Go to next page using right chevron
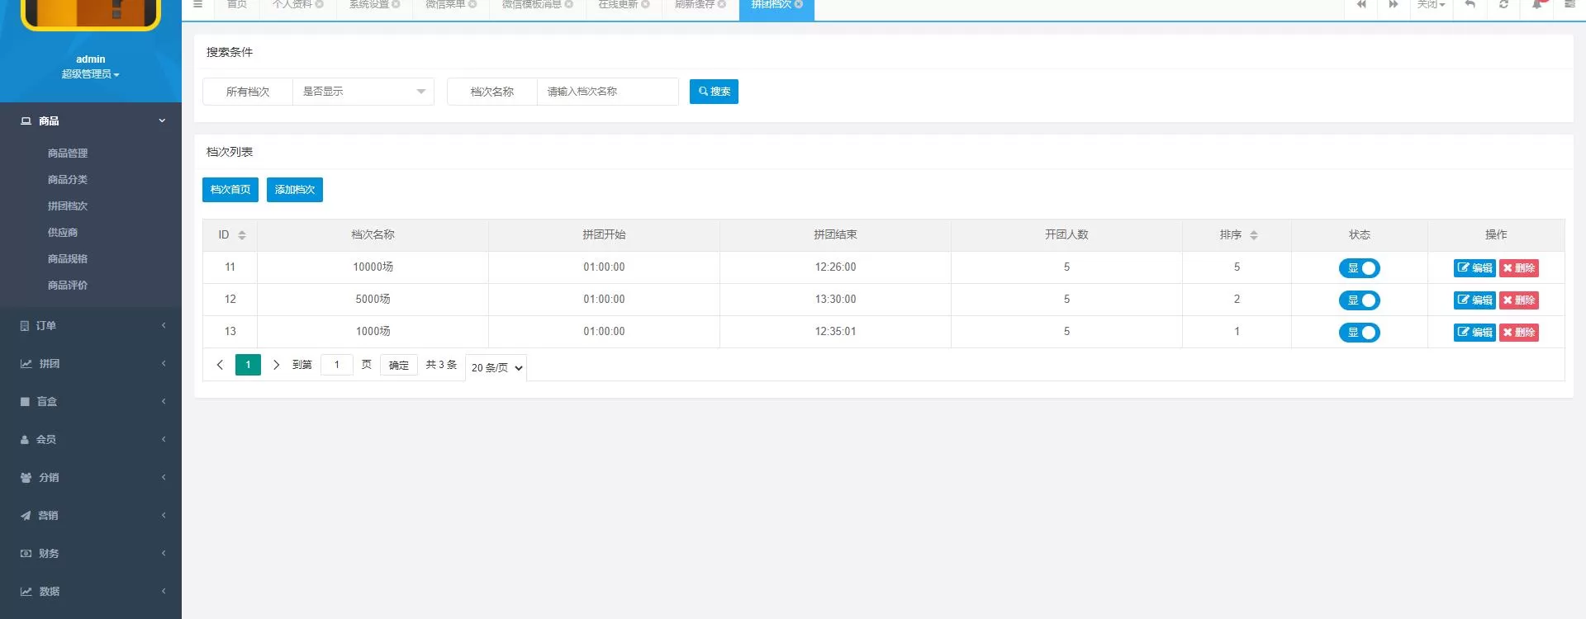Viewport: 1586px width, 619px height. click(x=276, y=365)
